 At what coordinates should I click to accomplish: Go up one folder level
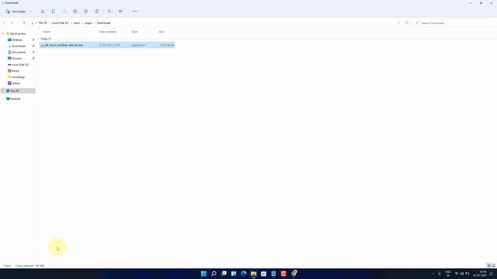(24, 22)
